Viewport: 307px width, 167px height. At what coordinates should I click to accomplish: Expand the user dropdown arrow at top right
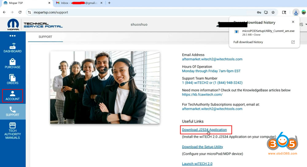coord(306,24)
